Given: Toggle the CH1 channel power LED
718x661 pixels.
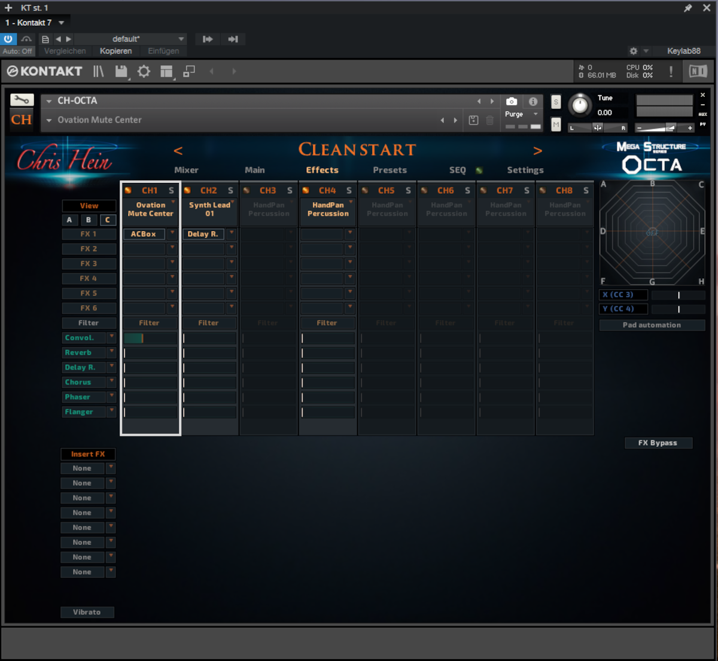Looking at the screenshot, I should 128,190.
